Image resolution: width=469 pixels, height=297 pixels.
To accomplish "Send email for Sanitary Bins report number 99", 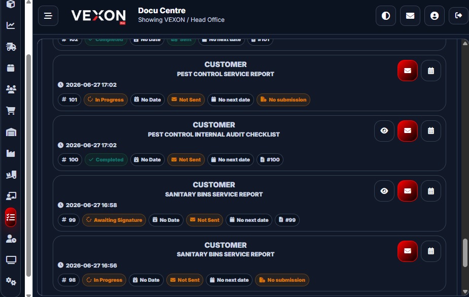I will 407,191.
